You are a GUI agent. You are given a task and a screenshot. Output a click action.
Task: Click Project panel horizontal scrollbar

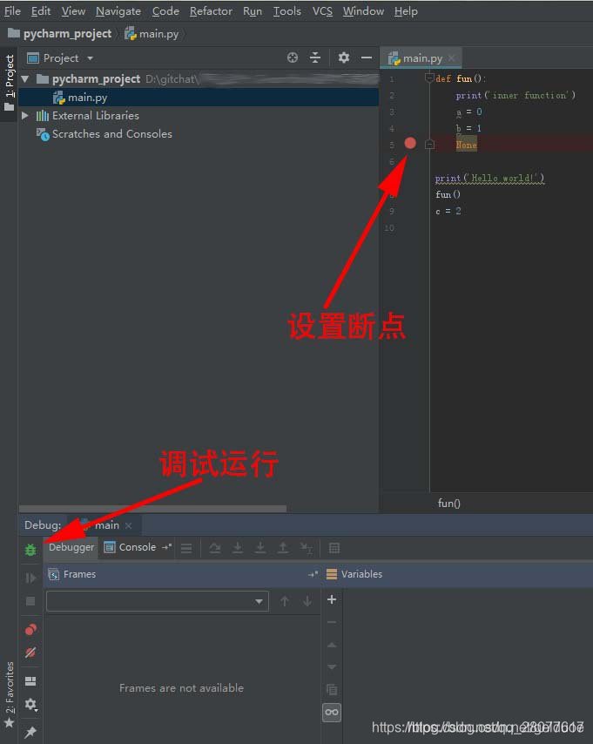tap(152, 509)
